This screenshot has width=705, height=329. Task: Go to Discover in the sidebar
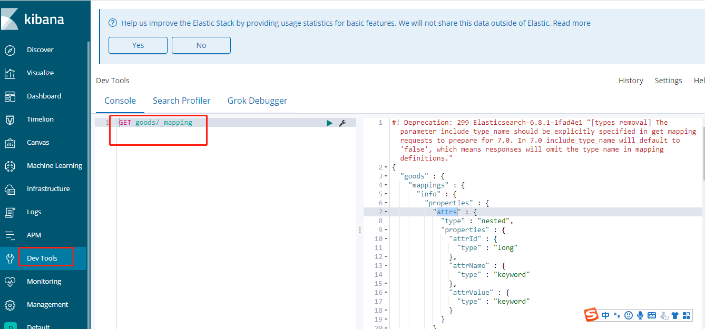point(40,50)
